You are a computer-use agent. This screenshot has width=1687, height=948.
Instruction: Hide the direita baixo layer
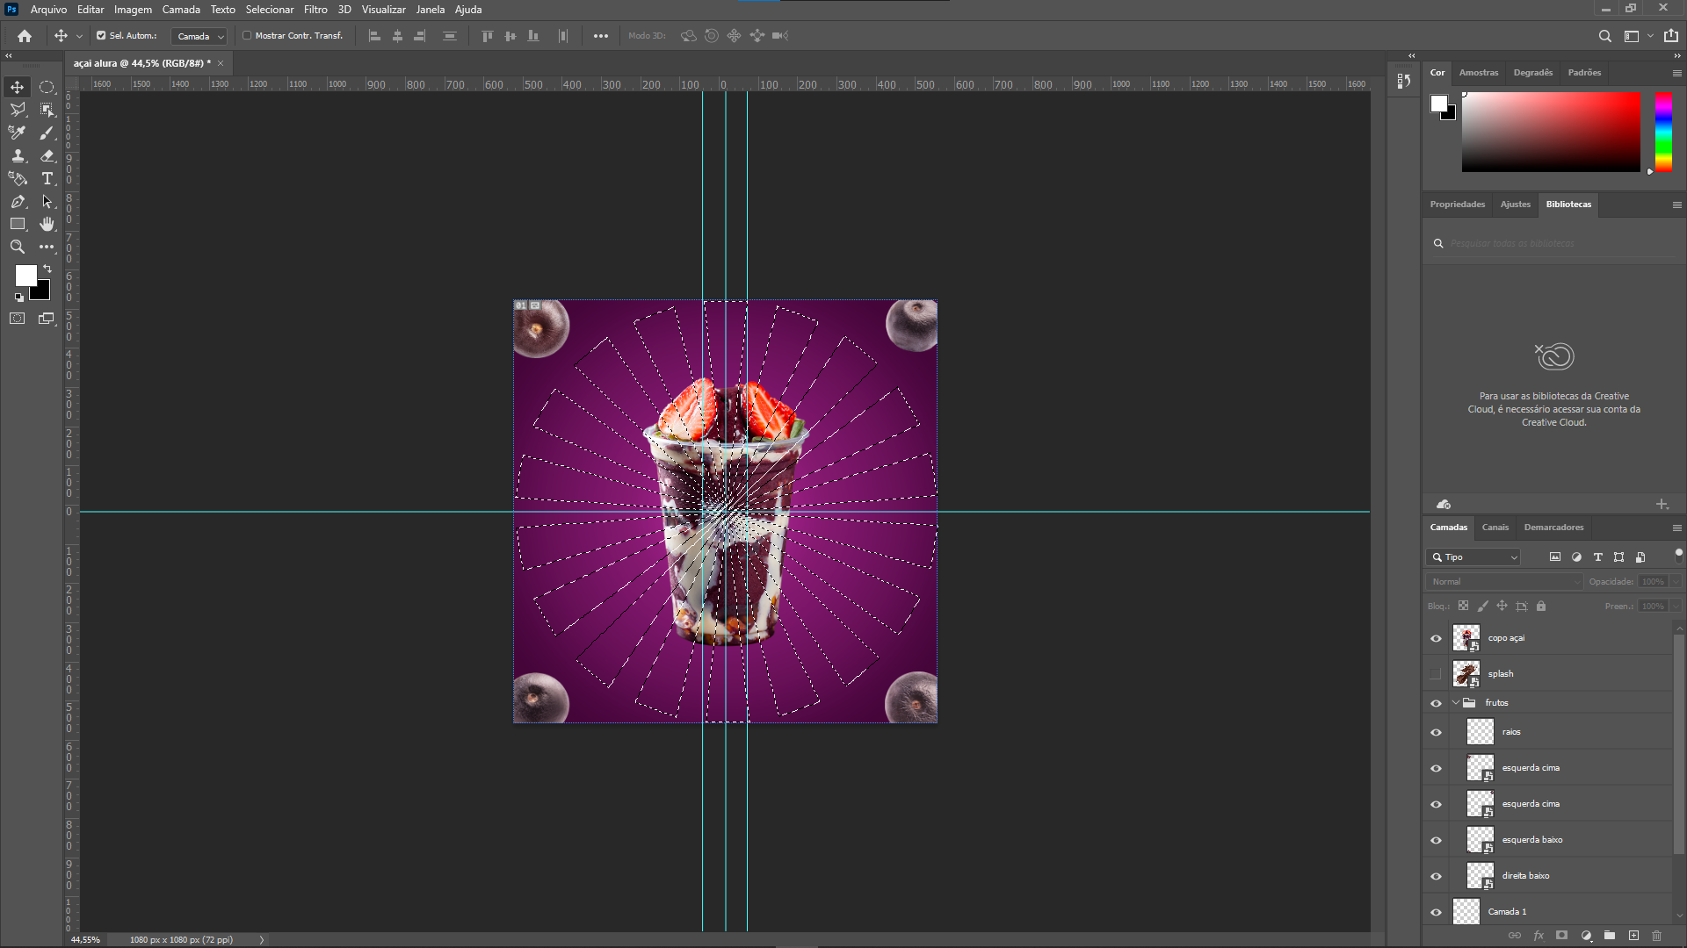coord(1436,876)
